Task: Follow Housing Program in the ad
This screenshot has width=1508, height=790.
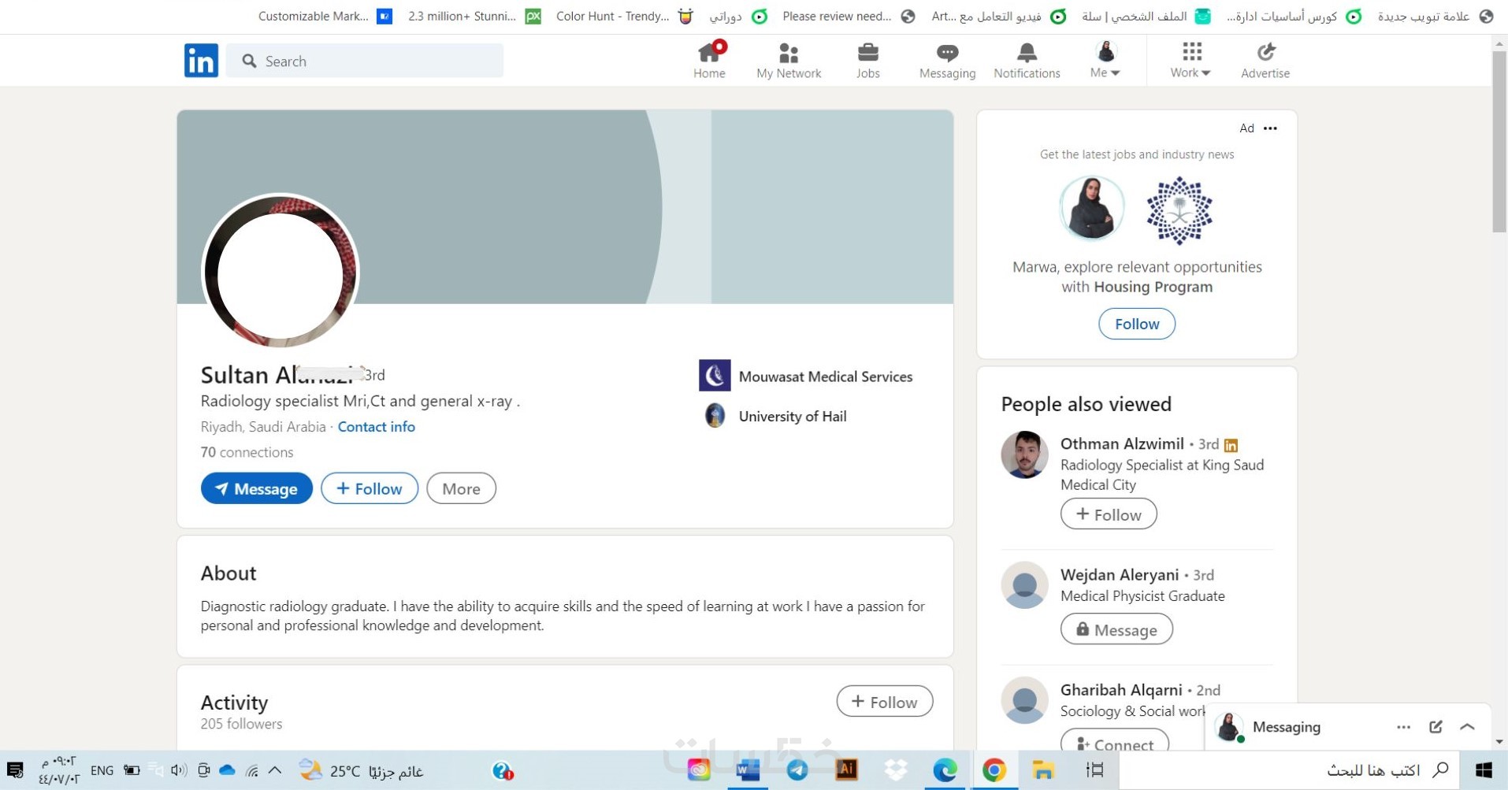Action: coord(1137,324)
